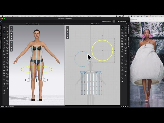Click the Version text in the status bar
Image resolution: width=164 pixels, height=123 pixels.
coord(7,107)
